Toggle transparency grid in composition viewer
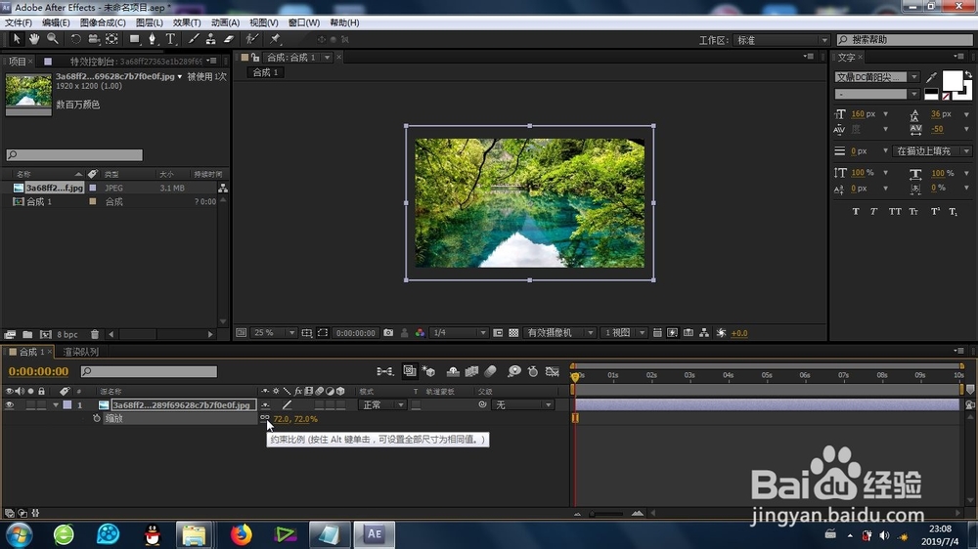This screenshot has width=978, height=549. 513,333
